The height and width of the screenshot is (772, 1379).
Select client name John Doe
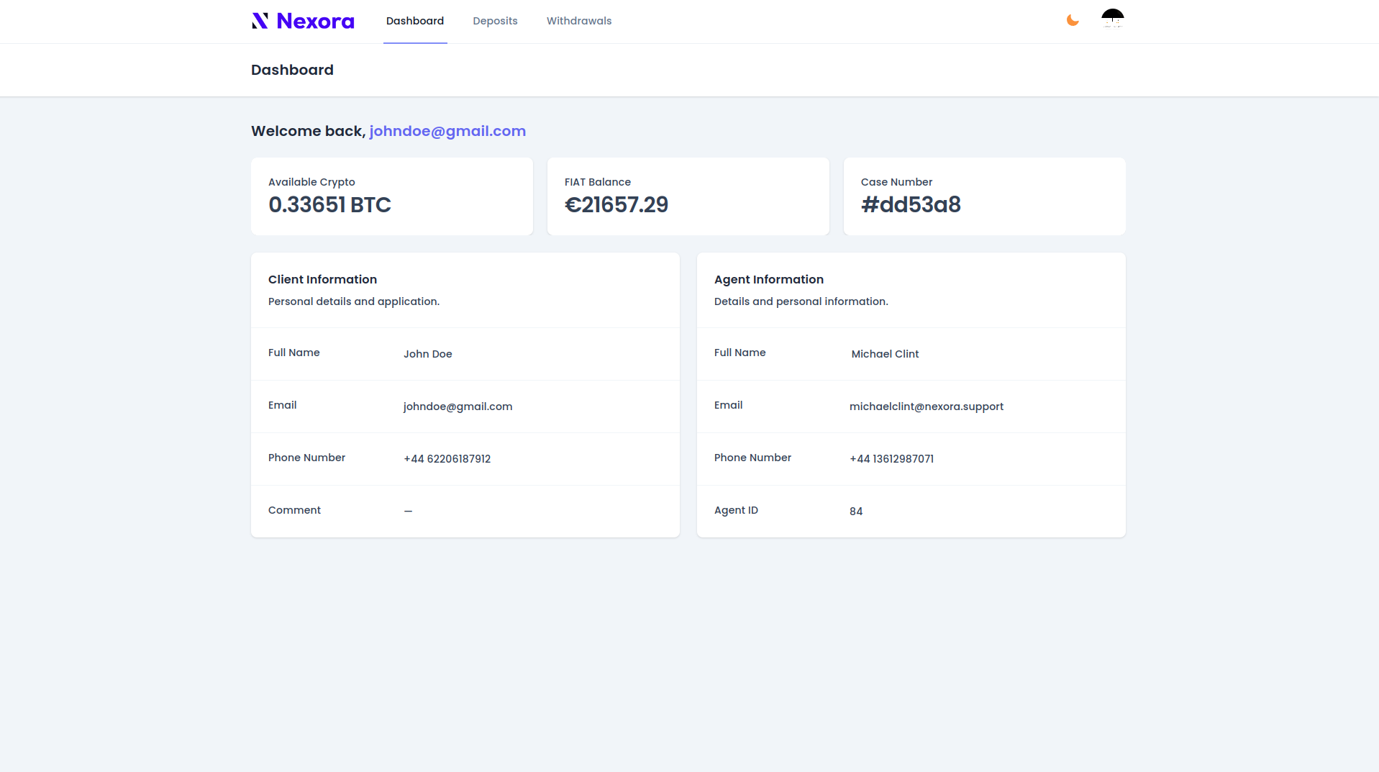428,354
